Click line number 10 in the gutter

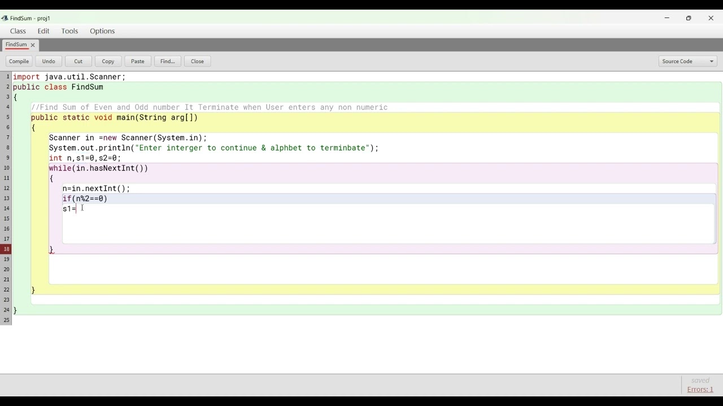pyautogui.click(x=6, y=168)
